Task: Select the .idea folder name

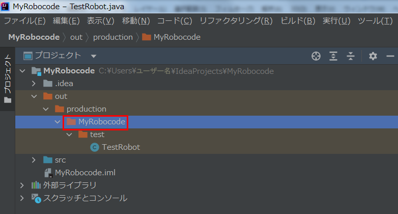Action: coord(64,84)
